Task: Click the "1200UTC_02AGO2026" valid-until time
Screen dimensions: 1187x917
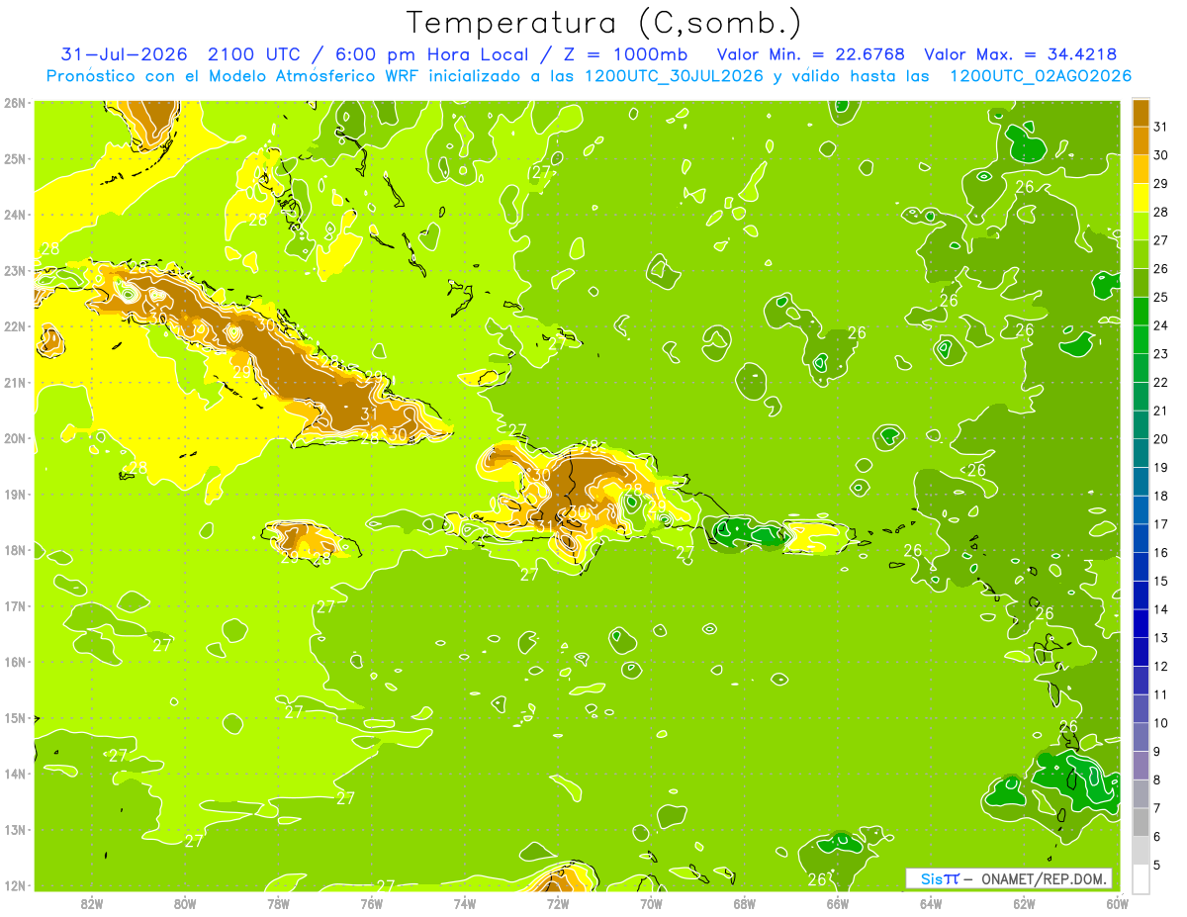Action: tap(1041, 75)
